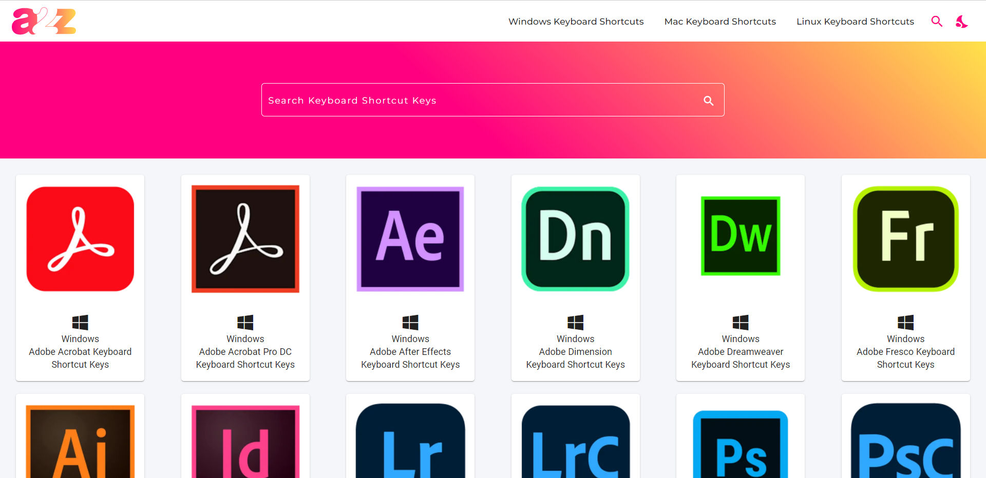Click the After Effects Ae icon
Image resolution: width=986 pixels, height=478 pixels.
410,239
